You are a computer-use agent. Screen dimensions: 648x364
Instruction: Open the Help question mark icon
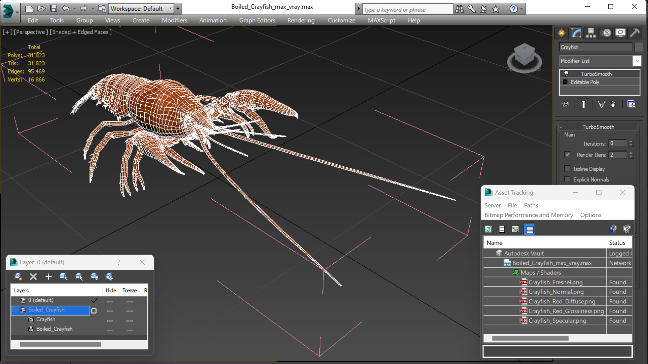[513, 9]
